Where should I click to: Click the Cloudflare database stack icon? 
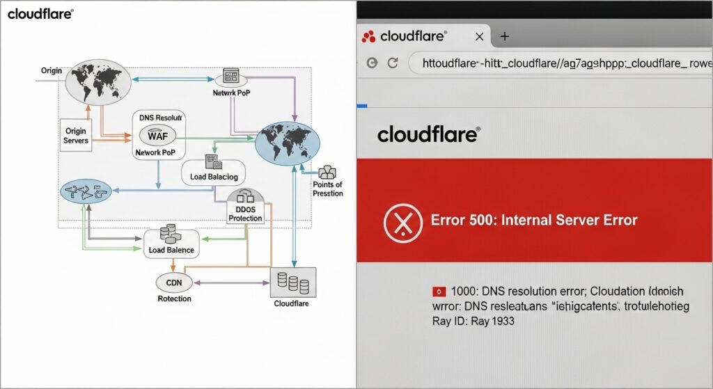(292, 283)
